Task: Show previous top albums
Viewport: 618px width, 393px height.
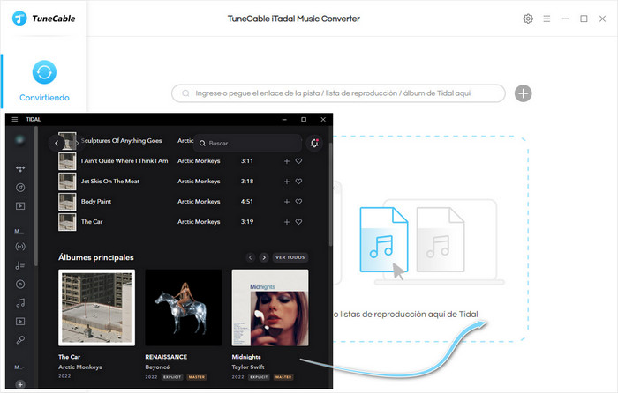Action: click(x=250, y=257)
